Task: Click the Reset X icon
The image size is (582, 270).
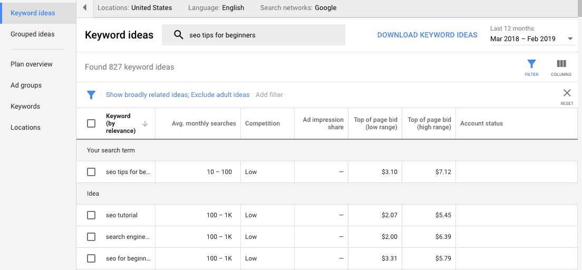Action: [x=567, y=93]
